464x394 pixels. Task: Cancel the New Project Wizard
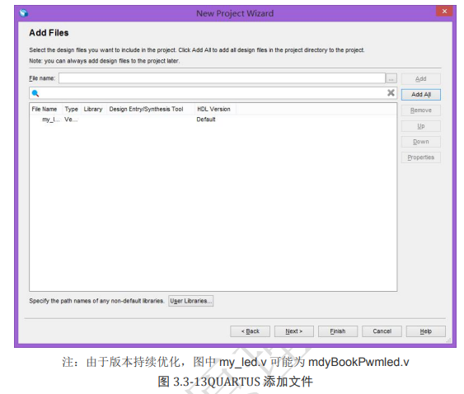(x=382, y=331)
